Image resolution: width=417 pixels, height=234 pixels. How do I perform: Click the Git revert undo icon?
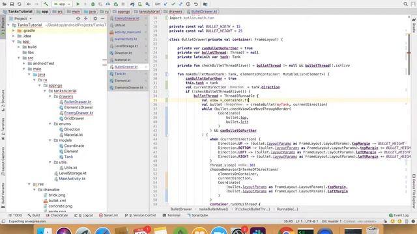(x=195, y=4)
